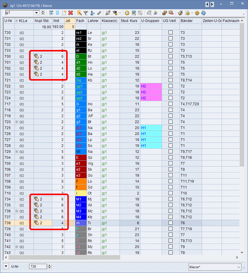Screen dimensions: 248x273
Task: Open the Klasse* dropdown at bottom
Action: tap(239, 267)
